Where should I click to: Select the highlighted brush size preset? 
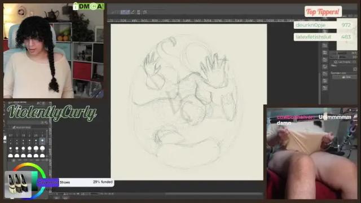tap(42, 141)
